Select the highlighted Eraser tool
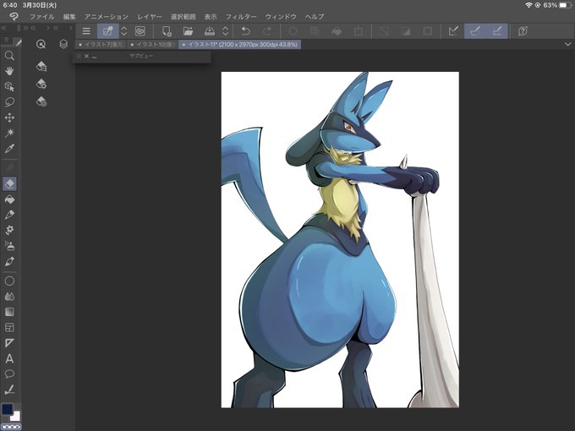The width and height of the screenshot is (575, 431). 9,183
